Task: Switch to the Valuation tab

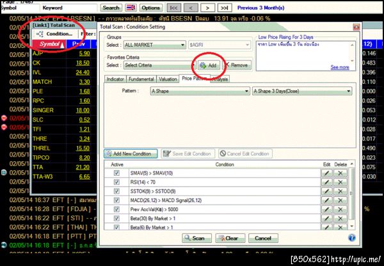Action: pos(168,79)
